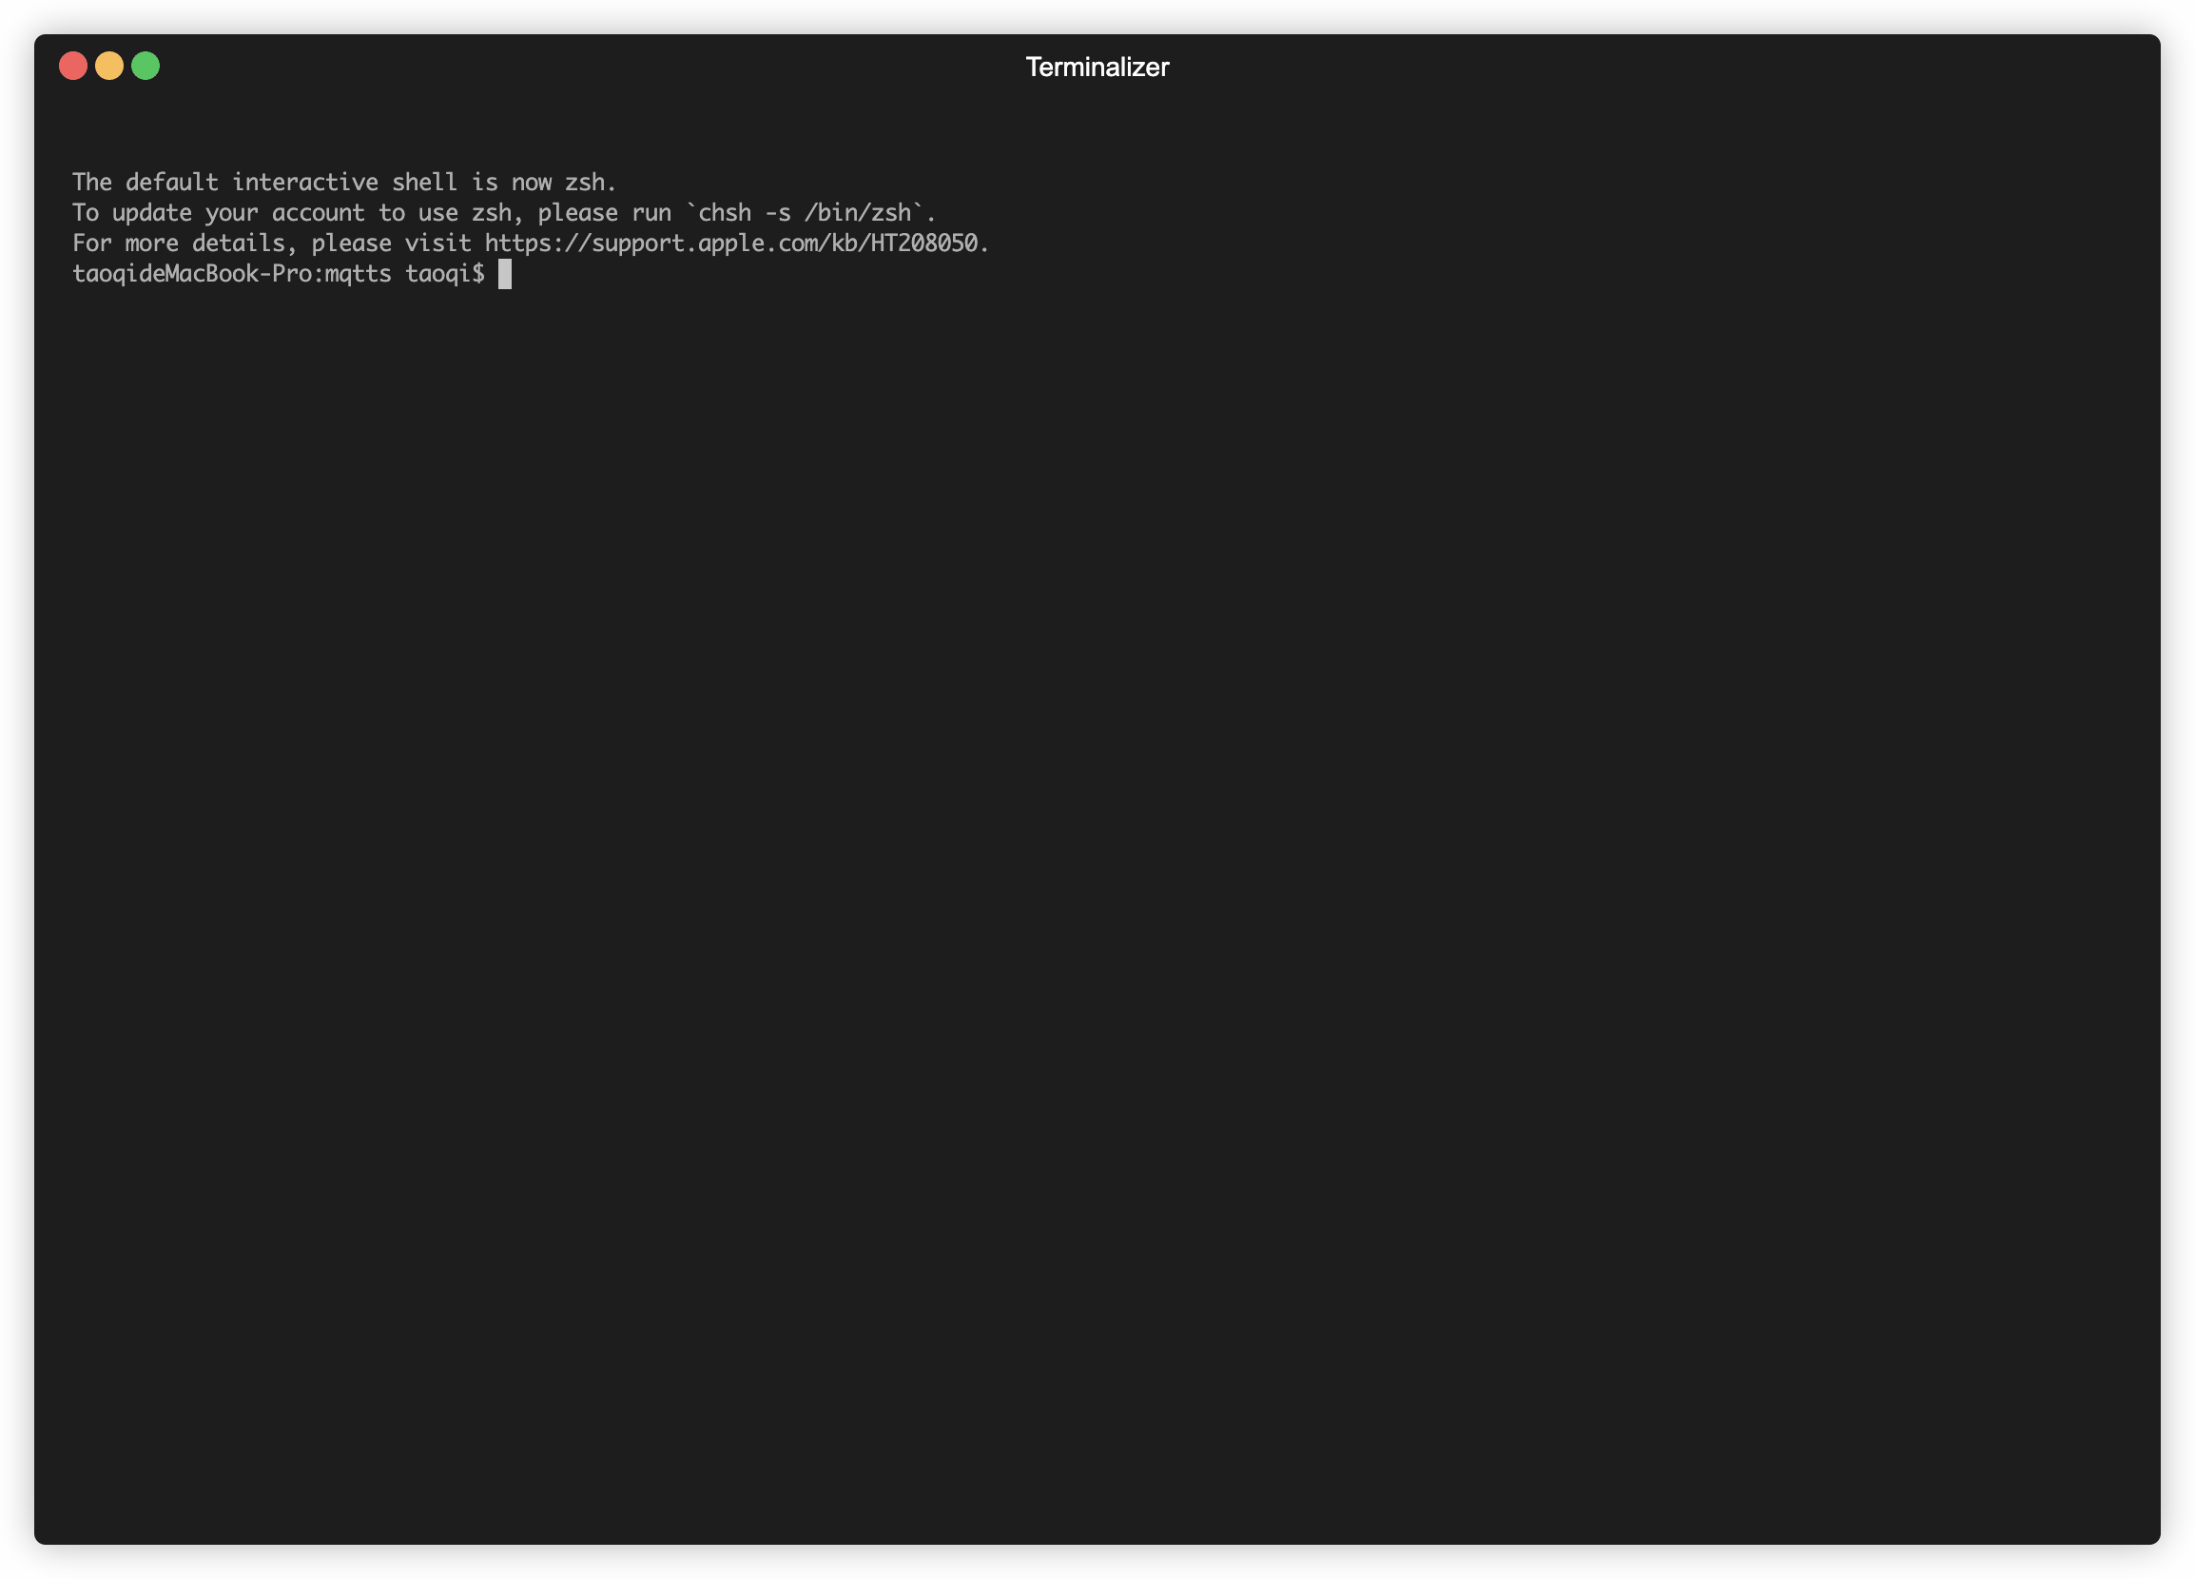
Task: Click the mqtts directory name in prompt
Action: [x=359, y=274]
